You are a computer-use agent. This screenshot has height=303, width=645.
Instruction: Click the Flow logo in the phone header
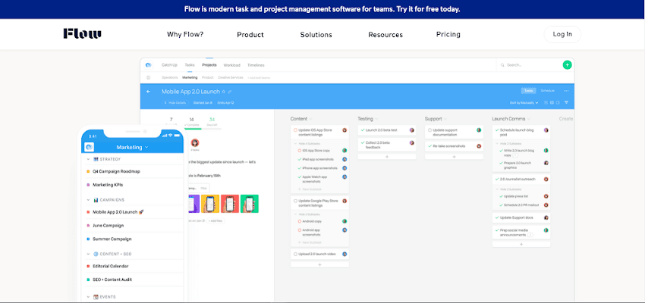(89, 147)
